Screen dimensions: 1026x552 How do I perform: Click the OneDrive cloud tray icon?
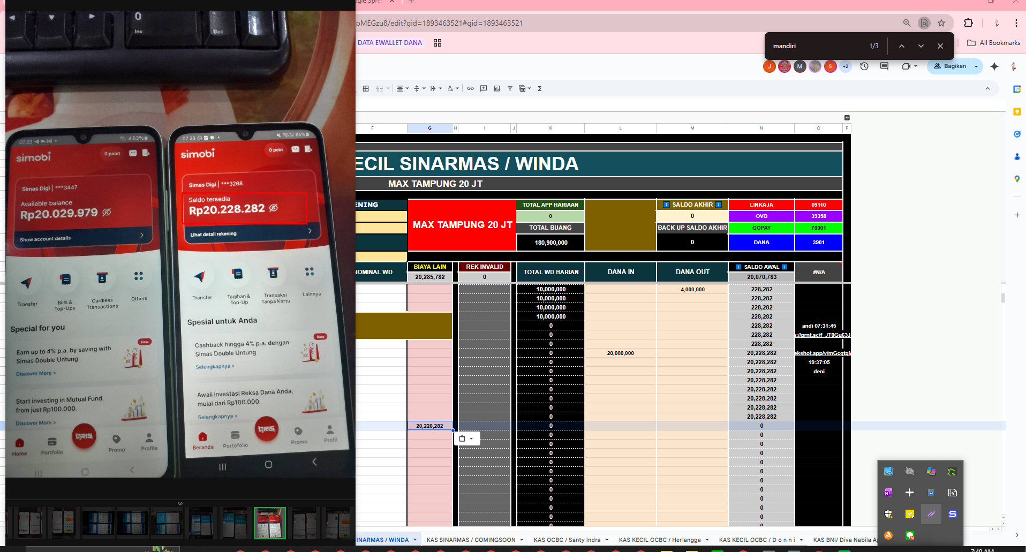click(x=910, y=471)
